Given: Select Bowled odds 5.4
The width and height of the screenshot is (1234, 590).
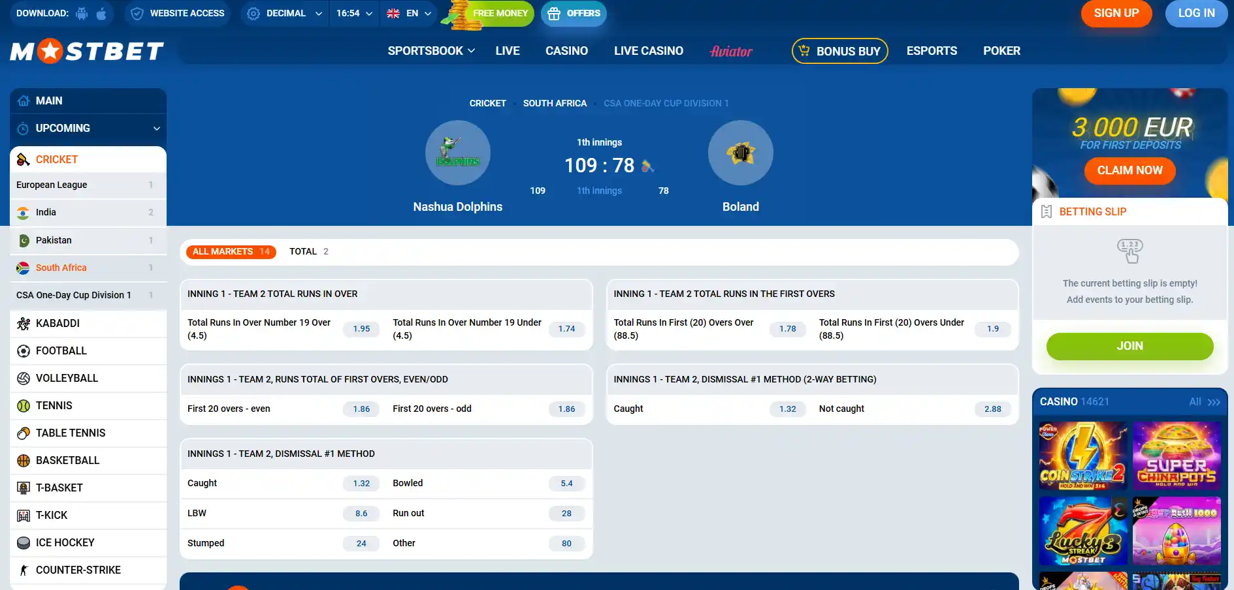Looking at the screenshot, I should [x=566, y=484].
